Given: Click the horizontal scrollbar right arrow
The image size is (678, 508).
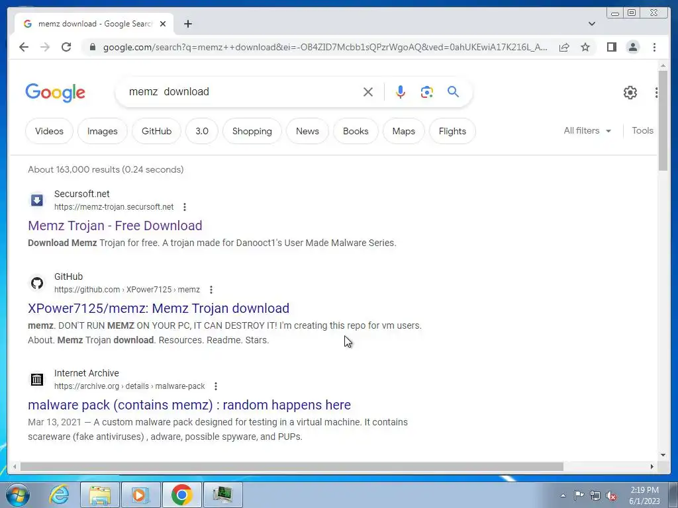Looking at the screenshot, I should pos(652,466).
